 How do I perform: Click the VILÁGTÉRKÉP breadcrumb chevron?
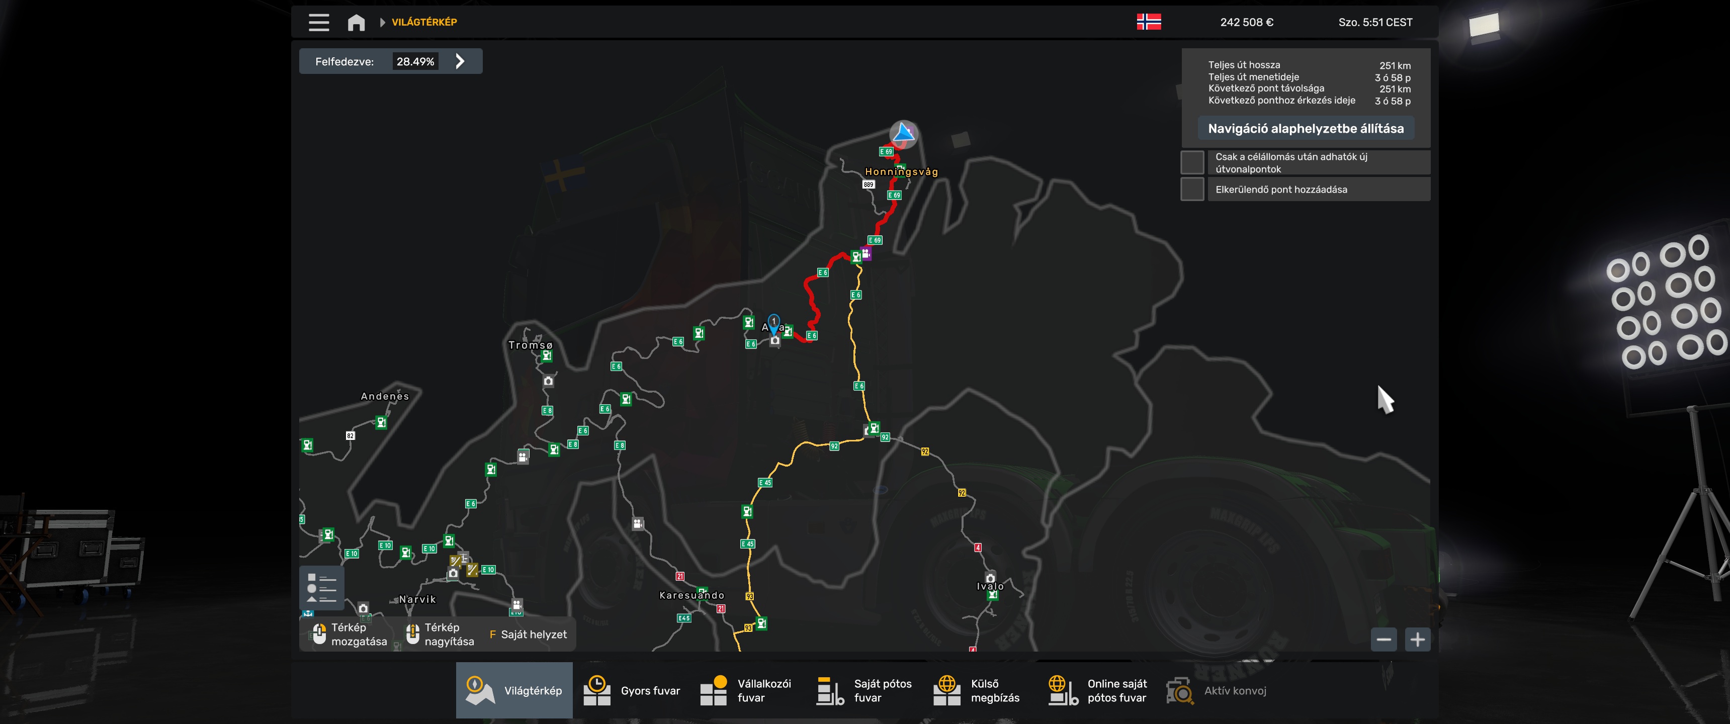click(382, 22)
